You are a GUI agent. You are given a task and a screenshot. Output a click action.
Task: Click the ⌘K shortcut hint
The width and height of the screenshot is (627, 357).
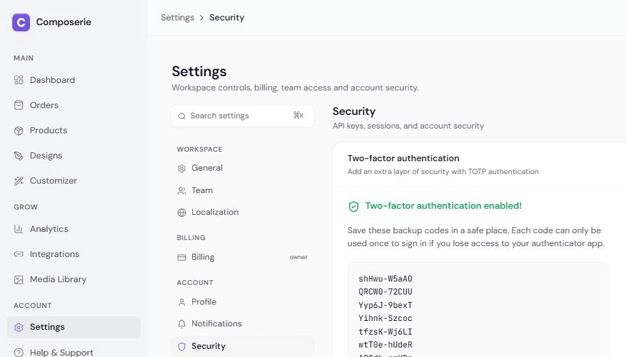299,116
